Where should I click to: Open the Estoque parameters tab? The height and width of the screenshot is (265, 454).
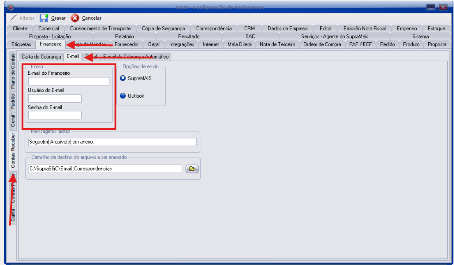point(436,29)
